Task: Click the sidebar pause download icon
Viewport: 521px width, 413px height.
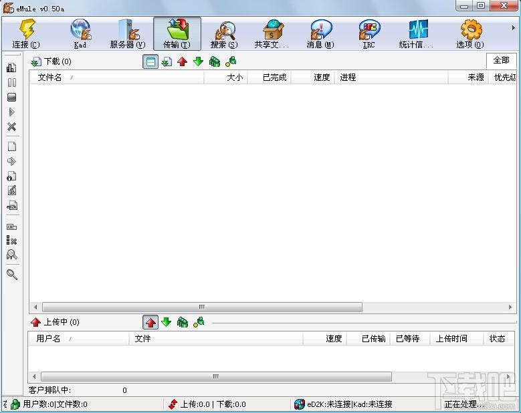Action: coord(11,82)
